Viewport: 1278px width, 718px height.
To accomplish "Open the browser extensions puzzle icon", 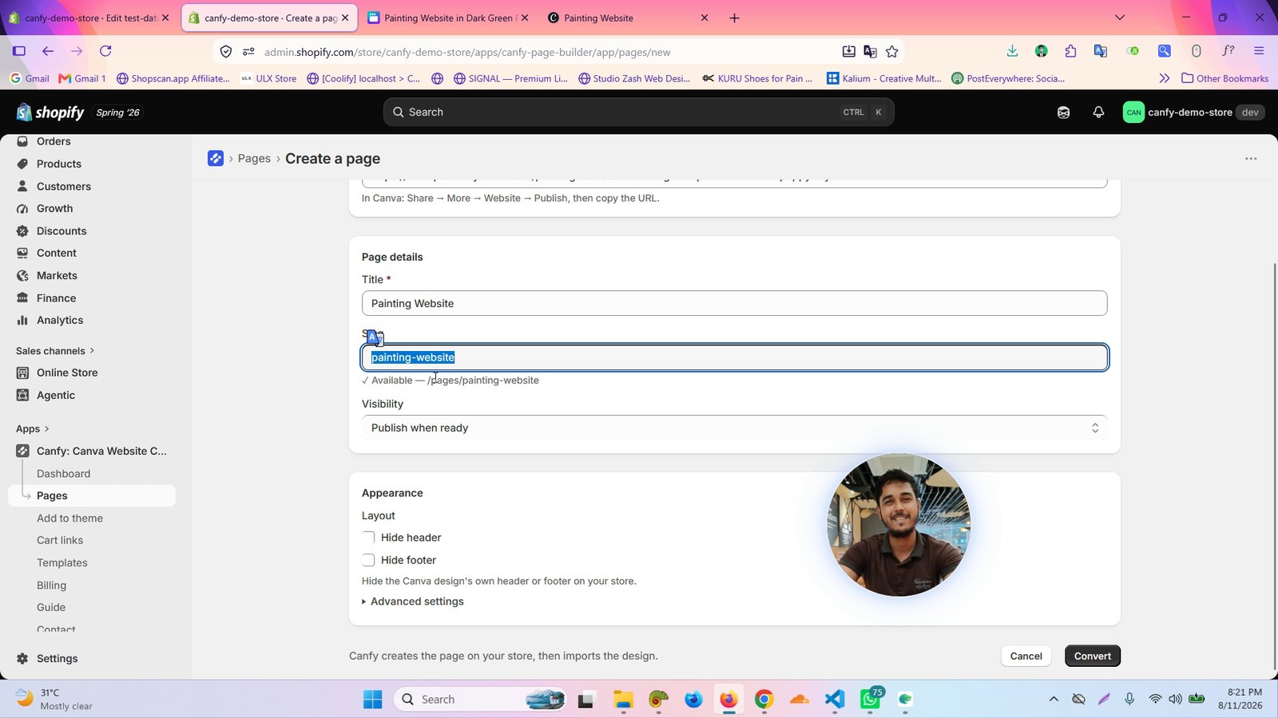I will 1070,51.
